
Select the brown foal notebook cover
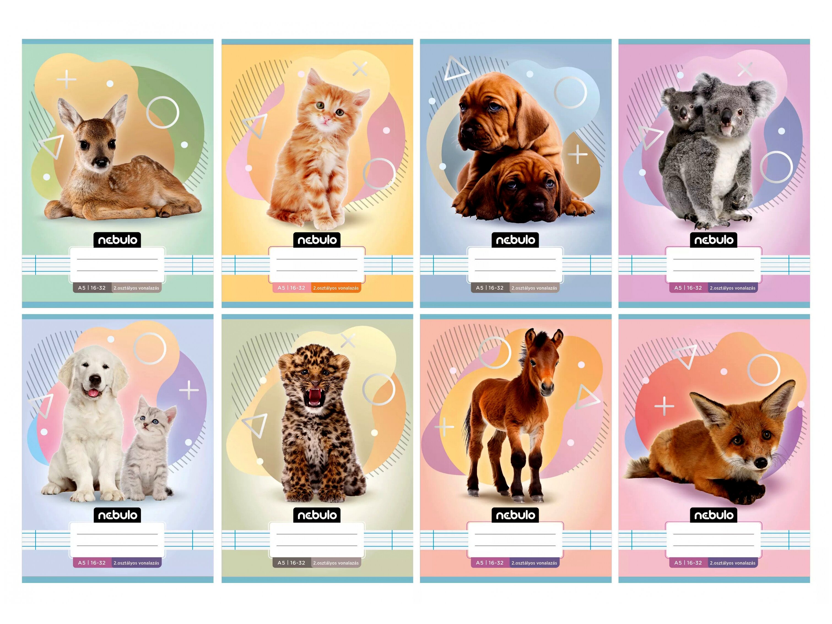[x=516, y=448]
